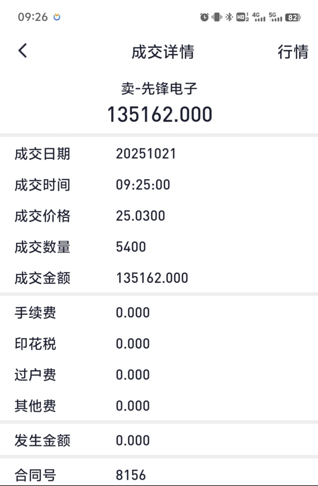Viewport: 318px width, 486px height.
Task: Tap the 合同号 value 8156
Action: 131,475
